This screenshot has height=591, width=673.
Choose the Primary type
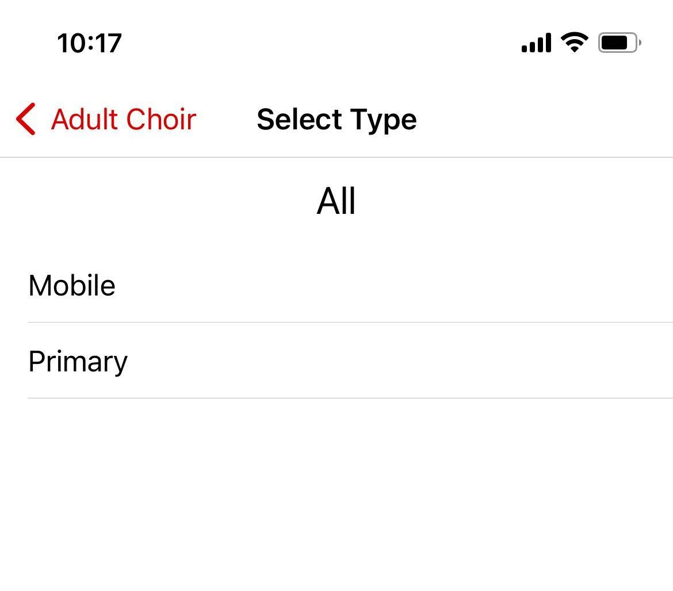78,361
